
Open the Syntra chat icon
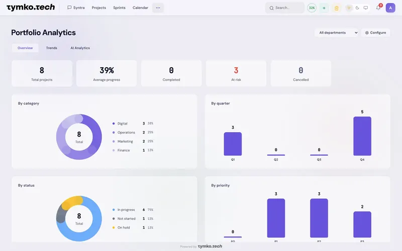tap(69, 8)
